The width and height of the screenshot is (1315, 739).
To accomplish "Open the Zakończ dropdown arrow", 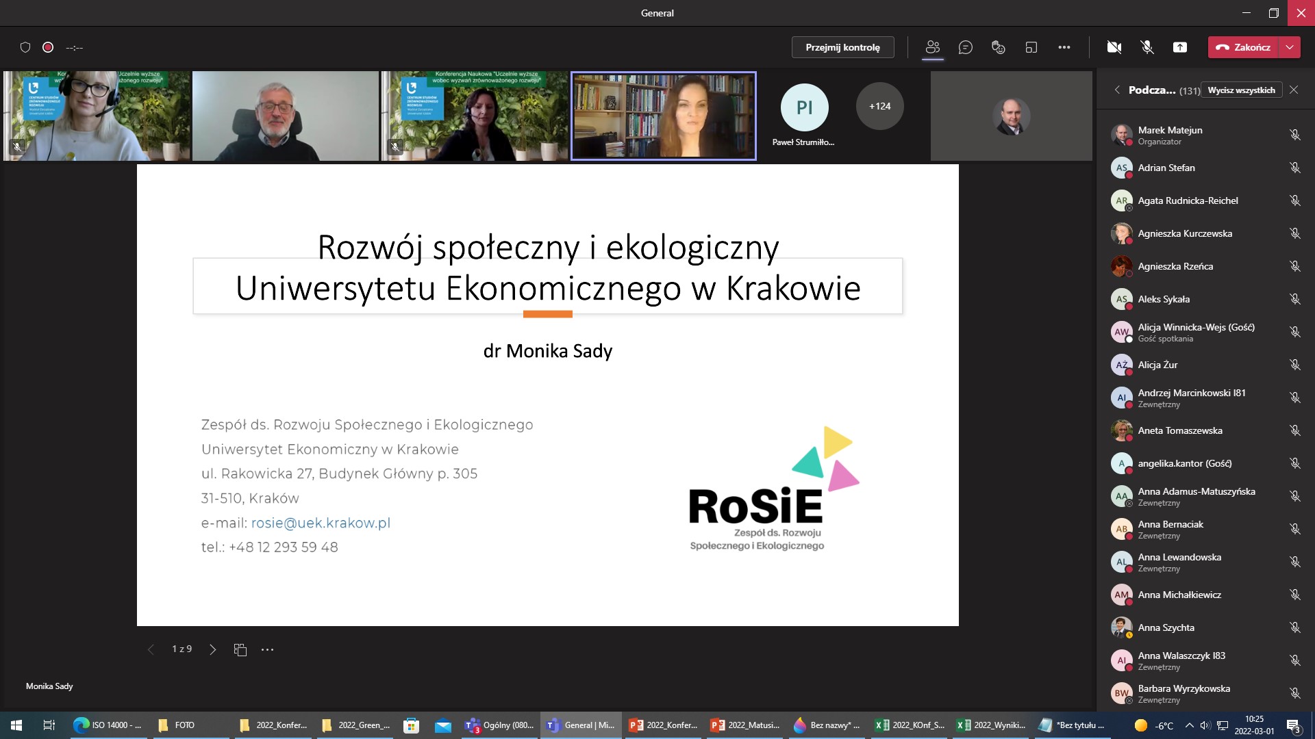I will 1290,47.
